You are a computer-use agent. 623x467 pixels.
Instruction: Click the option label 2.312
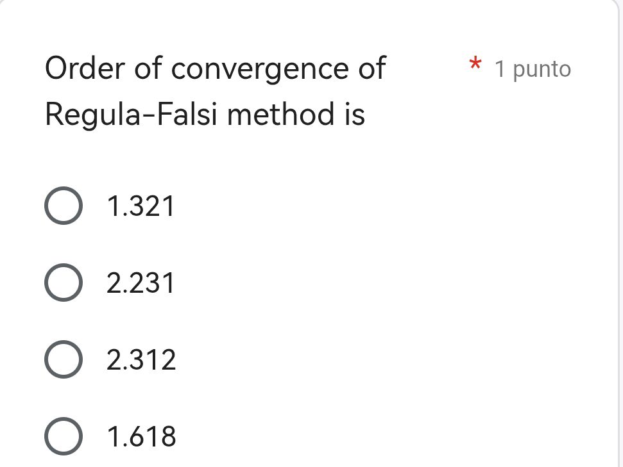click(x=142, y=359)
